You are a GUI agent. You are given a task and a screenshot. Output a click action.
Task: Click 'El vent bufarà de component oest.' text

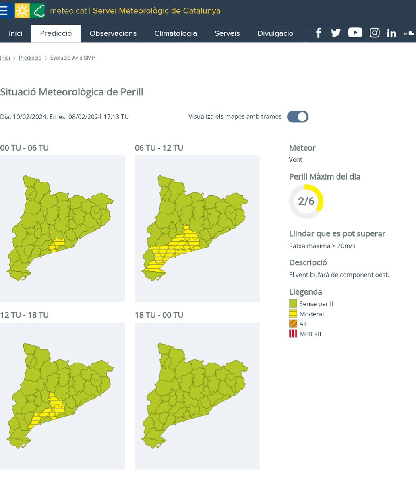[339, 275]
